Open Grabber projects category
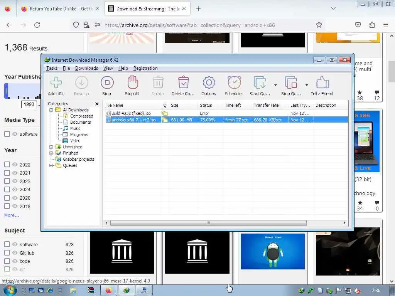Screen dimensions: 395x296 point(78,159)
